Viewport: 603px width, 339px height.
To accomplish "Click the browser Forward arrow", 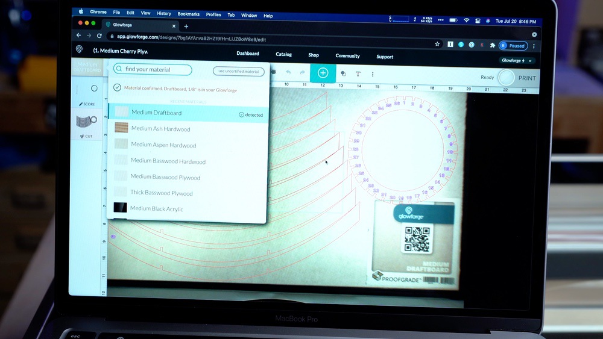I will (x=89, y=36).
